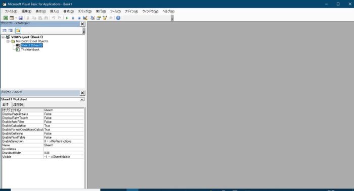Open the blue Help question mark icon
Screen dimensions: 354x191
point(118,18)
